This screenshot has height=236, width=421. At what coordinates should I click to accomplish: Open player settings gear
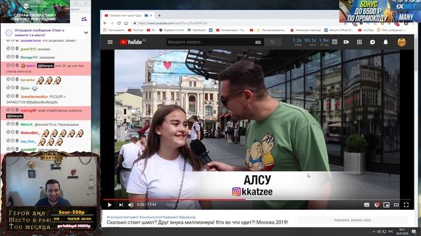377,205
